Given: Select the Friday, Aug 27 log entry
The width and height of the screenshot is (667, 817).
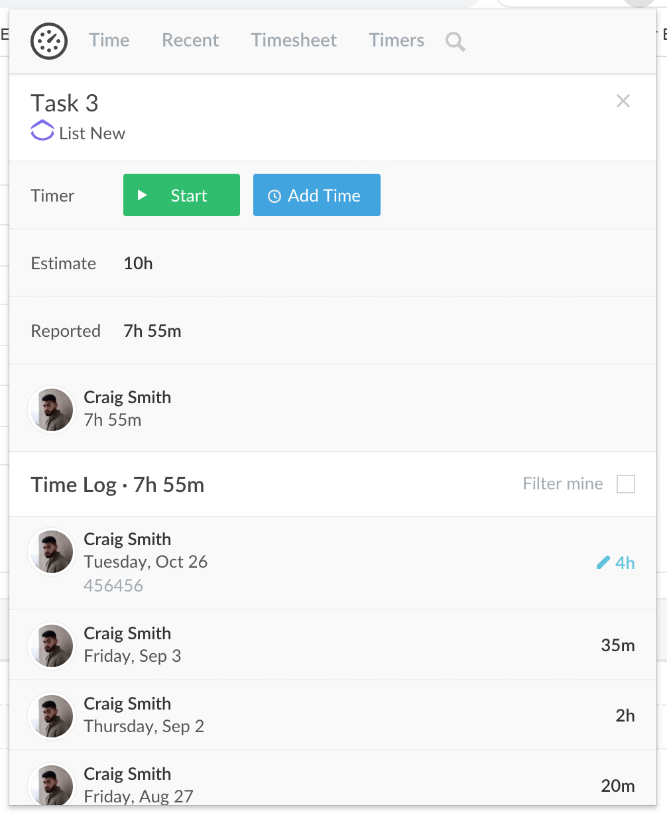Looking at the screenshot, I should click(332, 785).
